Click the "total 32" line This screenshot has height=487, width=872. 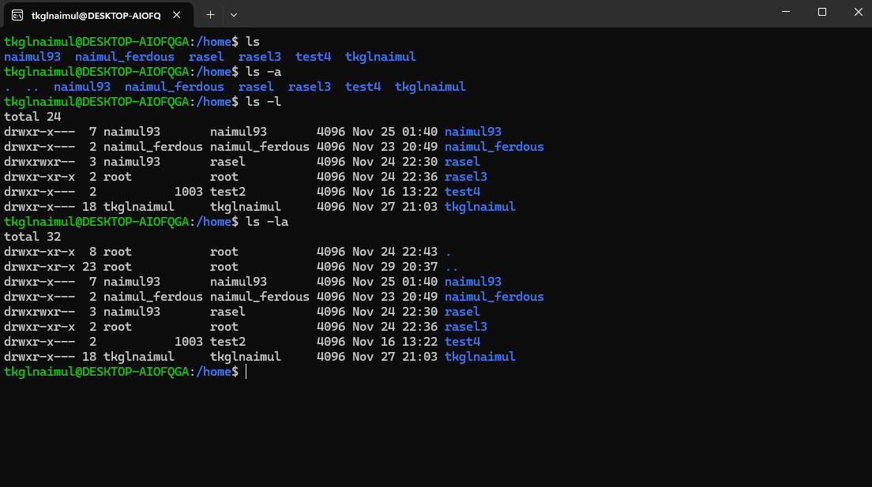point(32,237)
